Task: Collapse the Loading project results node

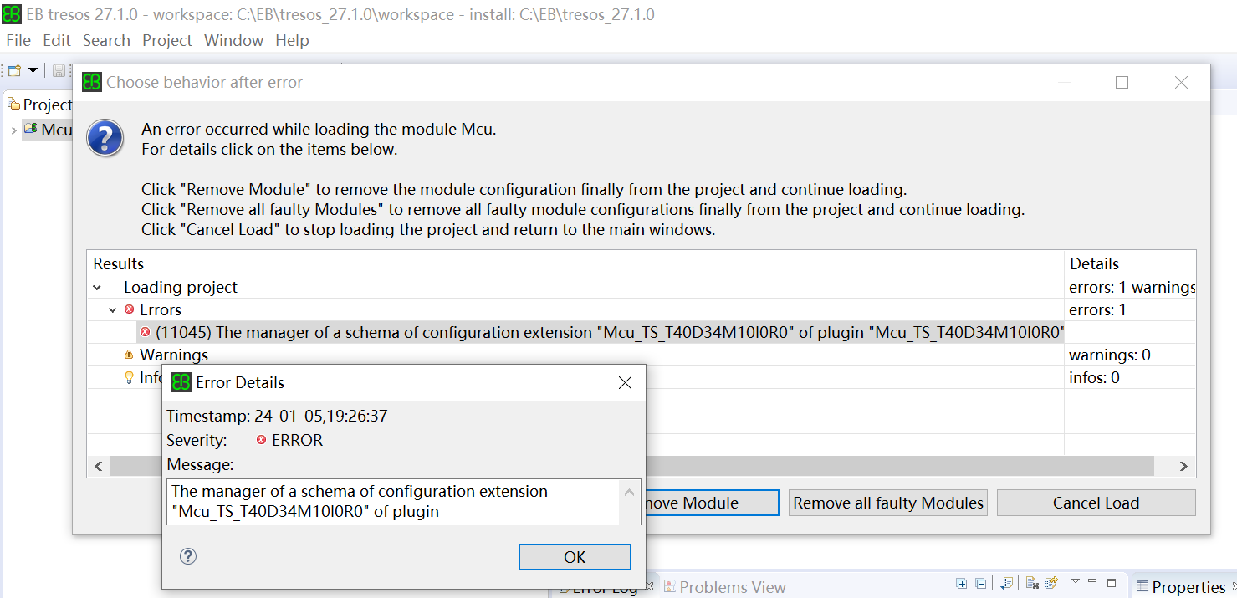Action: 98,288
